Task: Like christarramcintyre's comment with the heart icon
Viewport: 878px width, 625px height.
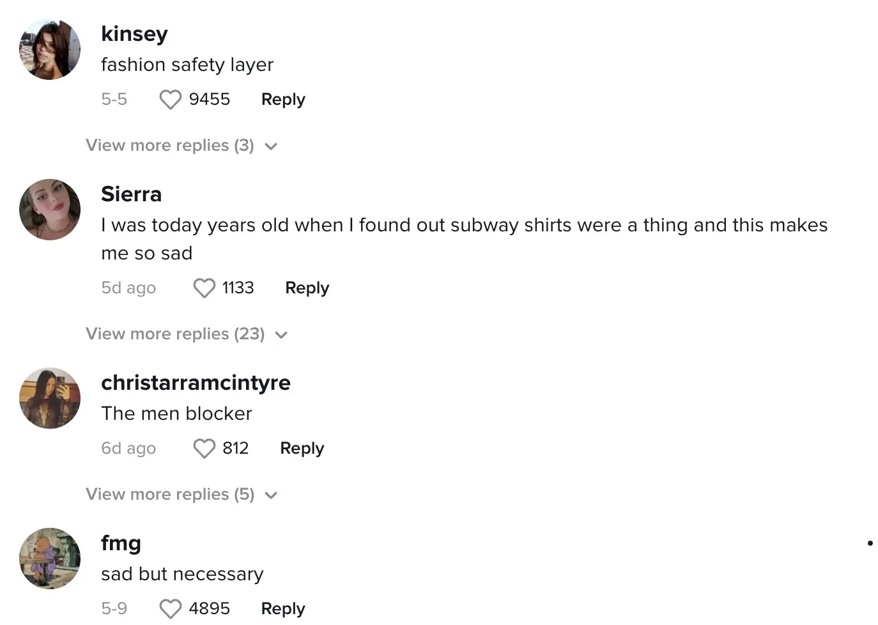Action: (x=204, y=449)
